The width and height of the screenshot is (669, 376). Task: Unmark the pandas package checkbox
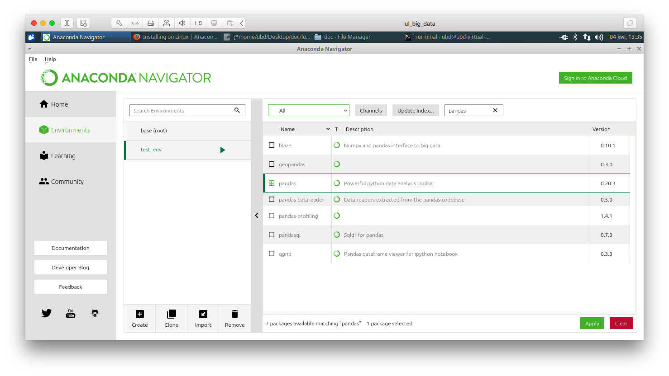[x=272, y=183]
